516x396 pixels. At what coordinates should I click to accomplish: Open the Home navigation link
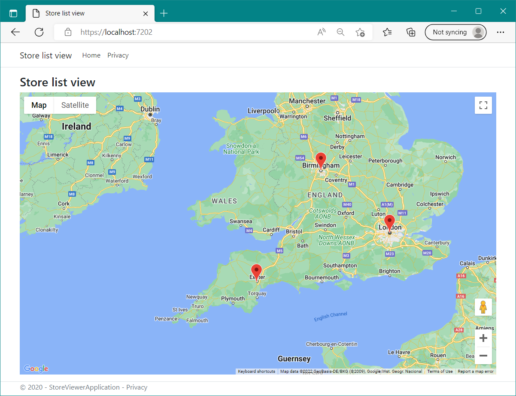coord(91,55)
